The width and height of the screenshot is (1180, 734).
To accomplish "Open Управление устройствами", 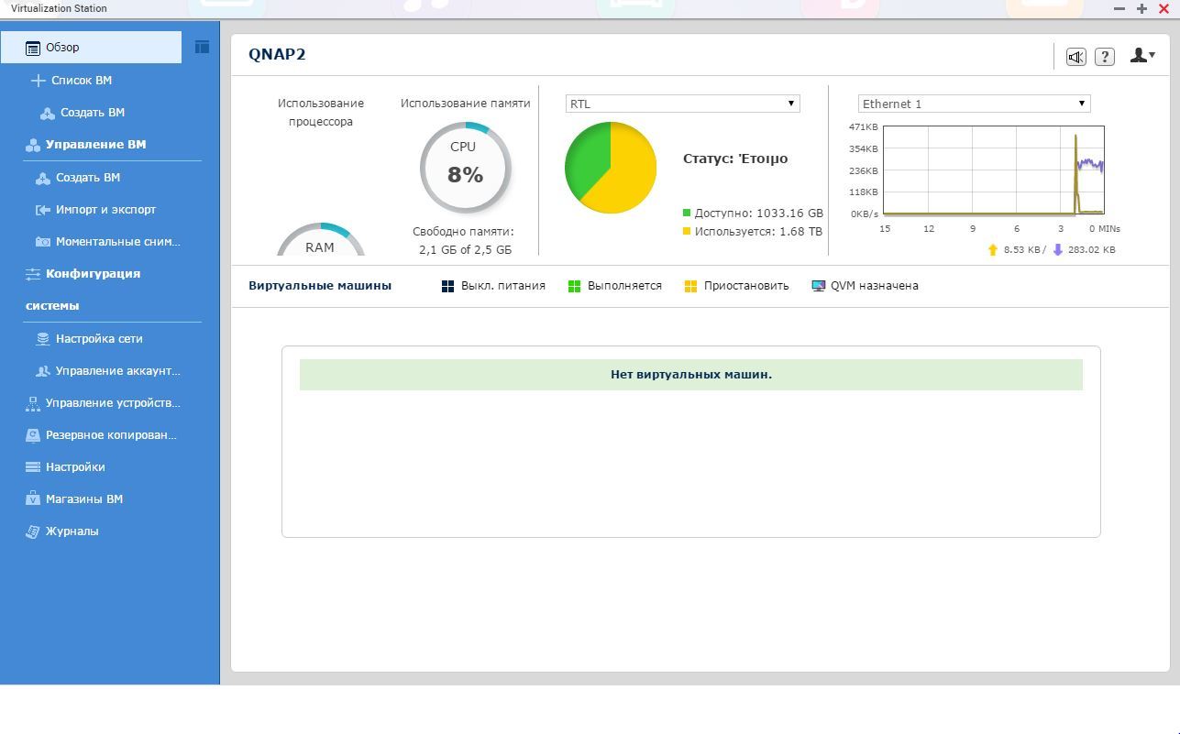I will pos(113,403).
